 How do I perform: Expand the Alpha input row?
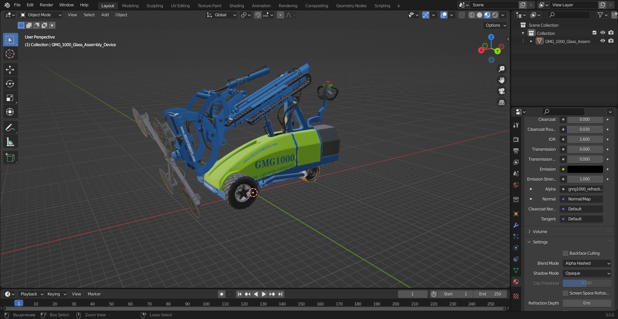(x=531, y=189)
